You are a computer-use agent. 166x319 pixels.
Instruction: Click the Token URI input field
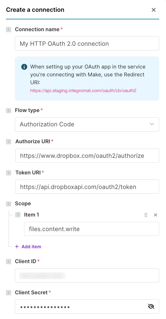pyautogui.click(x=87, y=186)
